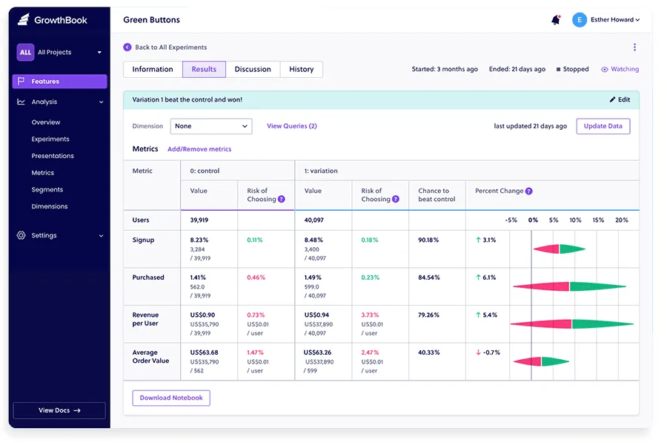Click the Average Order Value violin chart
Screen dimensions: 667x443
[x=541, y=361]
